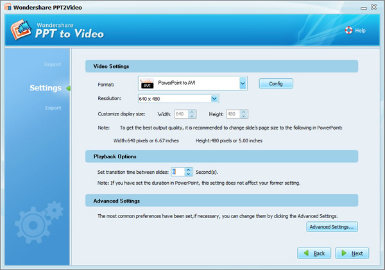Click the Height input field
This screenshot has width=385, height=270.
pos(234,114)
